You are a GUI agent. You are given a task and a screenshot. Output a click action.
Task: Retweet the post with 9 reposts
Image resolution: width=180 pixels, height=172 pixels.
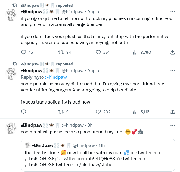point(61,112)
